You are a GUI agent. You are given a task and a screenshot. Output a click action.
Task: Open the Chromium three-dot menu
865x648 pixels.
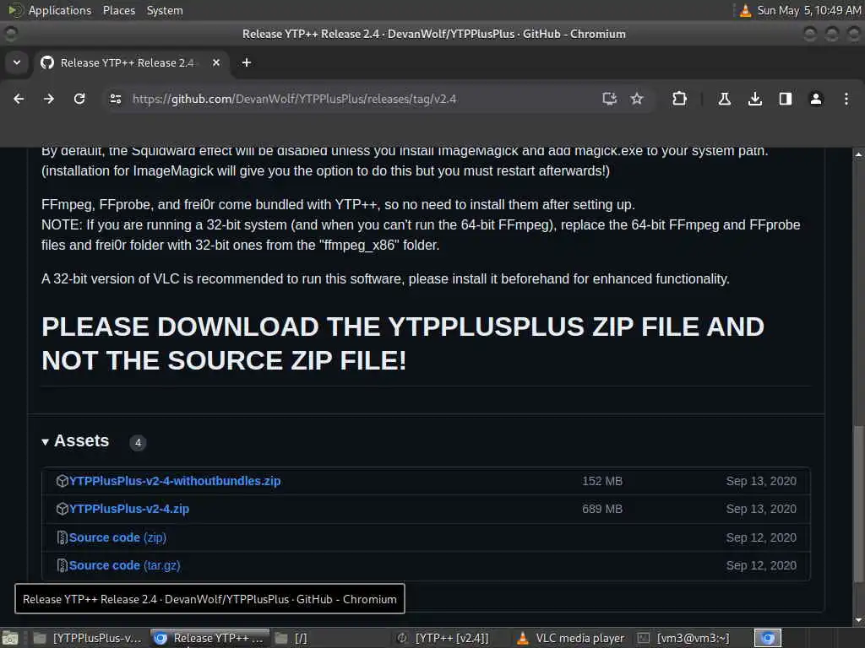pos(846,99)
